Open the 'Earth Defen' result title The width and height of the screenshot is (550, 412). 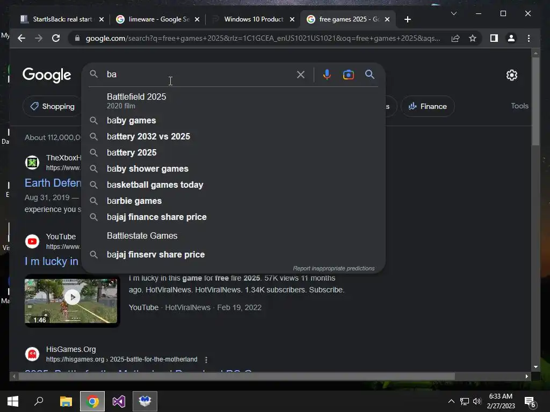53,183
